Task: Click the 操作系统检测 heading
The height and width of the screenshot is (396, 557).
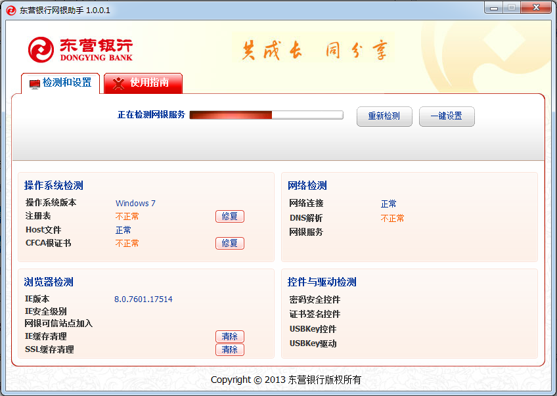Action: (54, 185)
